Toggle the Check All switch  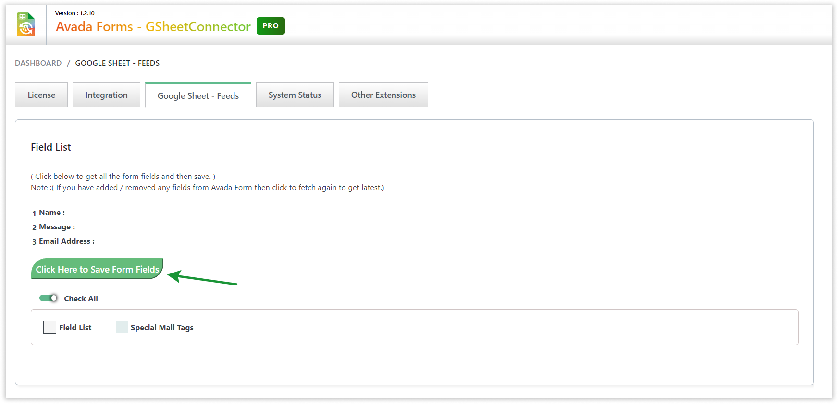[x=49, y=298]
